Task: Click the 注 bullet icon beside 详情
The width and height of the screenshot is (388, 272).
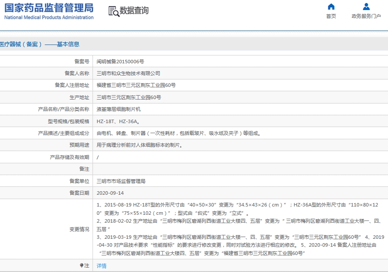Action: coord(82,265)
